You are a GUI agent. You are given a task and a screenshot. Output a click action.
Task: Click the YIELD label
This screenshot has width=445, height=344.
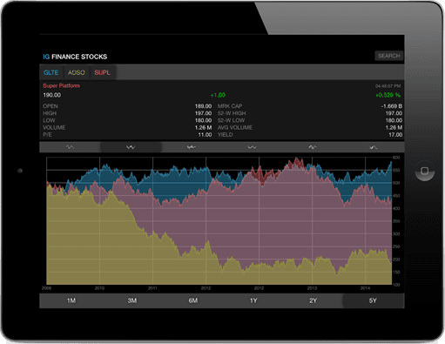[x=225, y=135]
